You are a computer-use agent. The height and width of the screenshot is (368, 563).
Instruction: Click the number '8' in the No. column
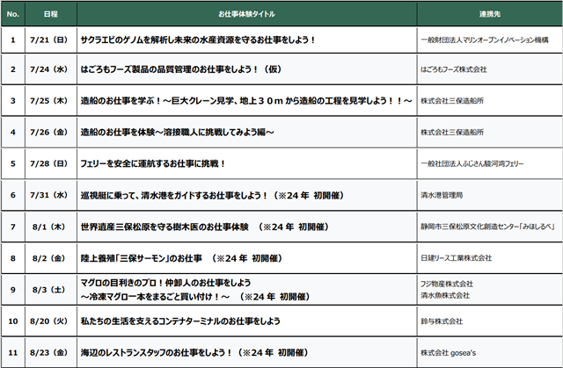(13, 258)
